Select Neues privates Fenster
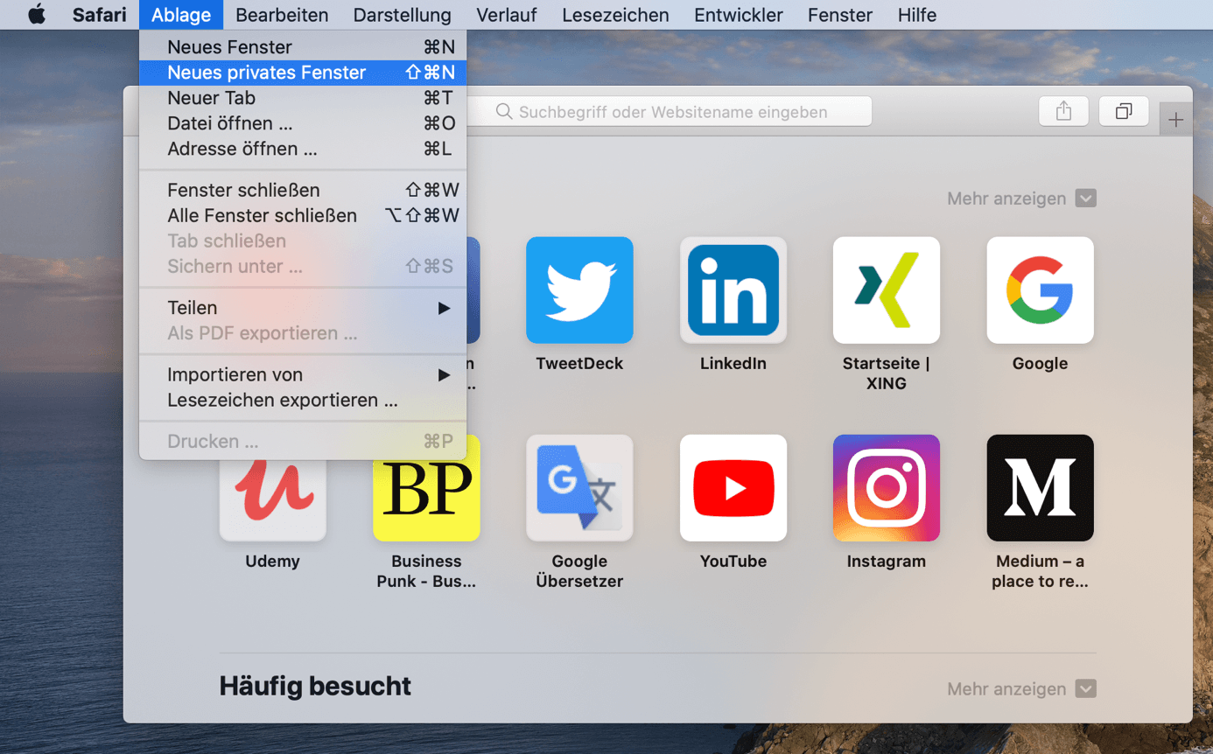The height and width of the screenshot is (754, 1213). pos(303,73)
